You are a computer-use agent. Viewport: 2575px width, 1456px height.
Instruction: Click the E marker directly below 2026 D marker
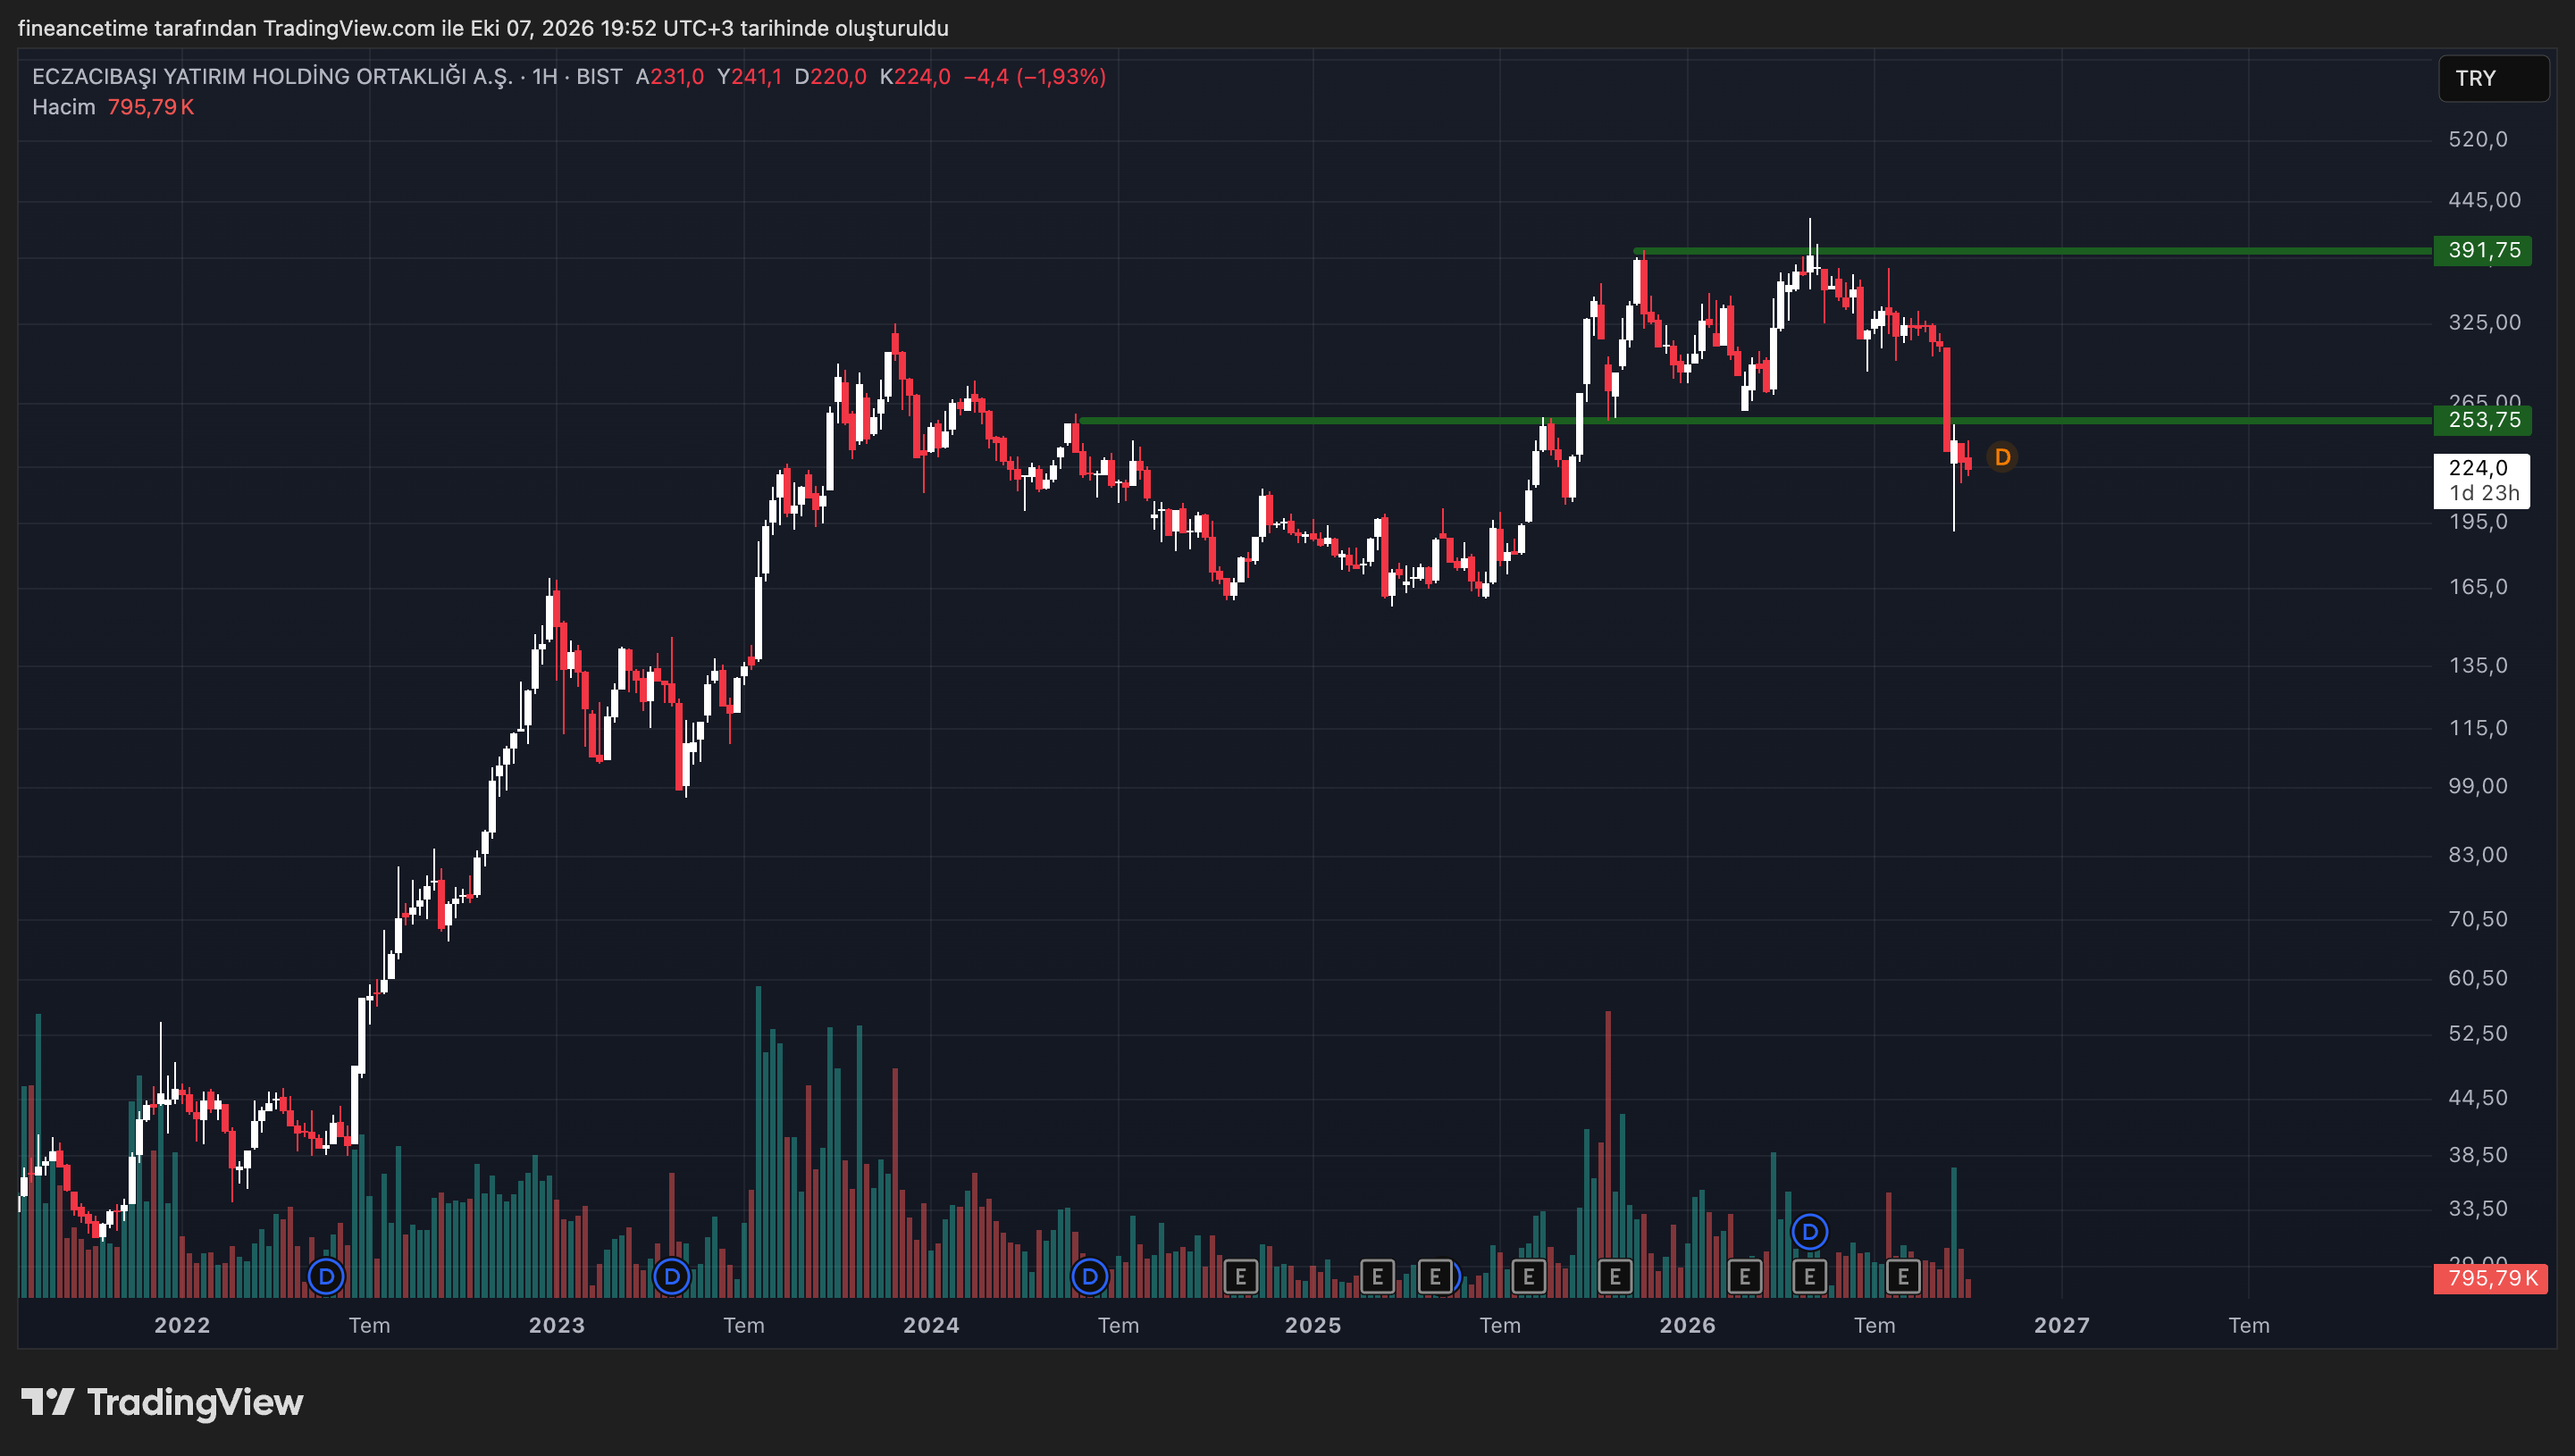tap(1810, 1276)
